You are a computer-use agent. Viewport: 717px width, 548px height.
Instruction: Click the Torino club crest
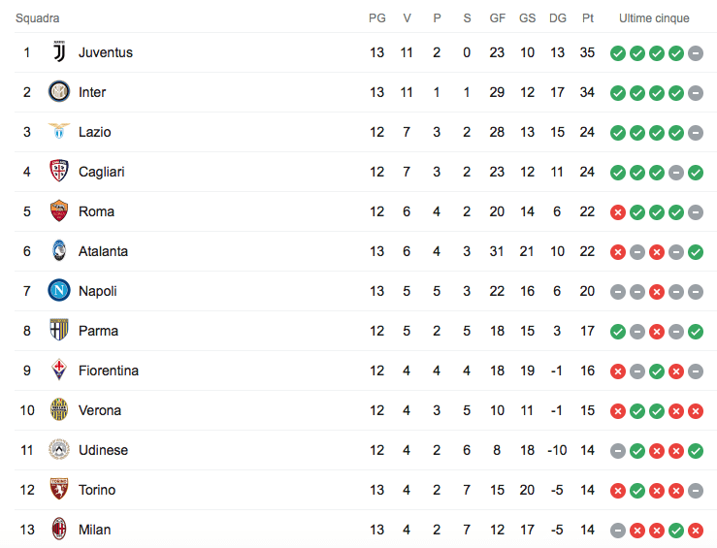[x=59, y=490]
